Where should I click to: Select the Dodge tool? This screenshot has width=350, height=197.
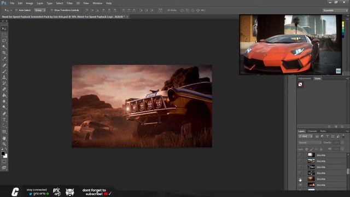[x=4, y=107]
